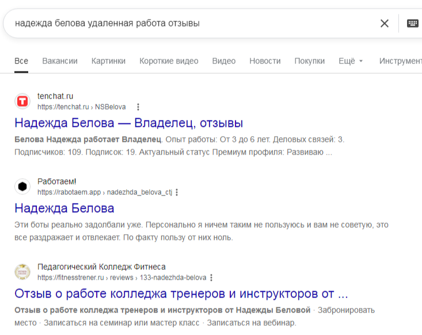The width and height of the screenshot is (422, 335).
Task: Clear the search query with the X icon
Action: click(385, 24)
